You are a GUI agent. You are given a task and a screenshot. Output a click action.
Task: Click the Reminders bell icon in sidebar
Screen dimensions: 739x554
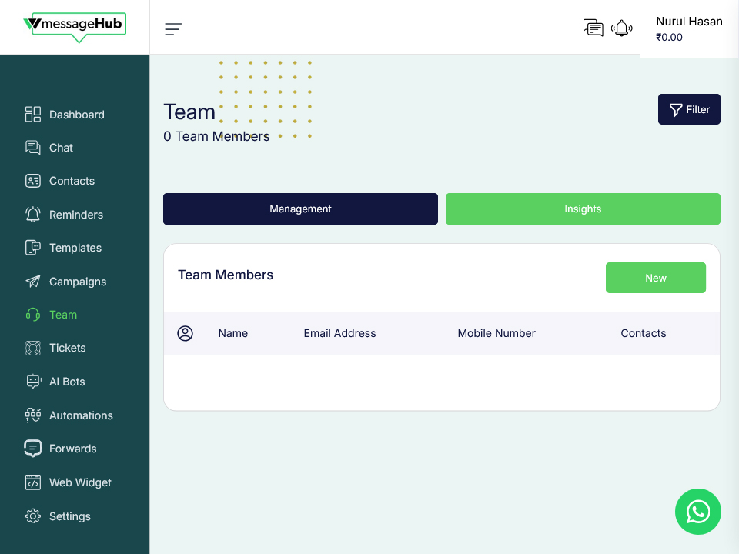coord(33,215)
